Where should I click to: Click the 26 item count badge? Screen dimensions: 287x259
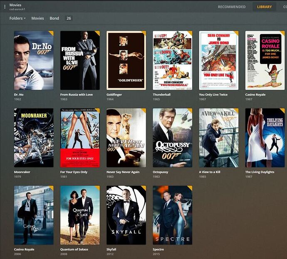coord(69,18)
